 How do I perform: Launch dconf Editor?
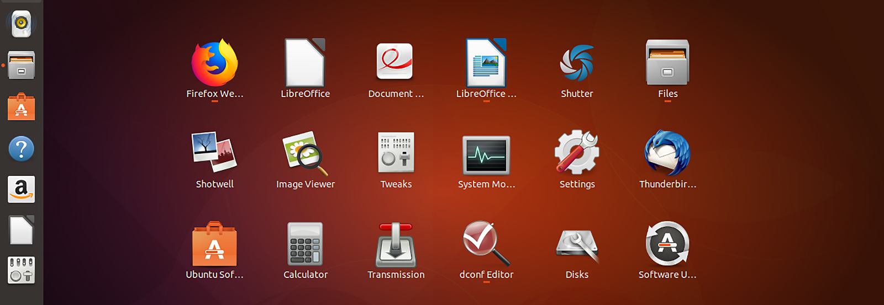click(x=486, y=243)
